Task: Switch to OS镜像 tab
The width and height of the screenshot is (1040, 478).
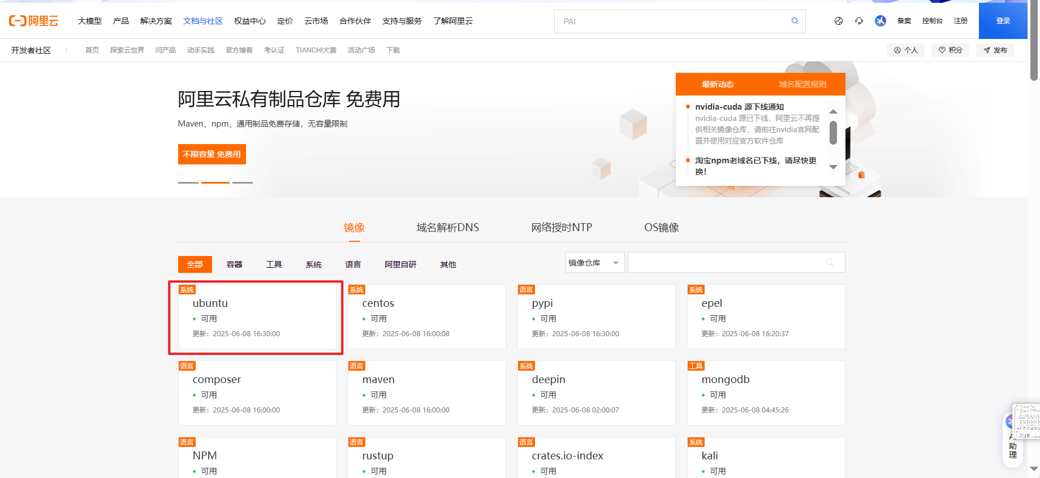Action: point(662,228)
